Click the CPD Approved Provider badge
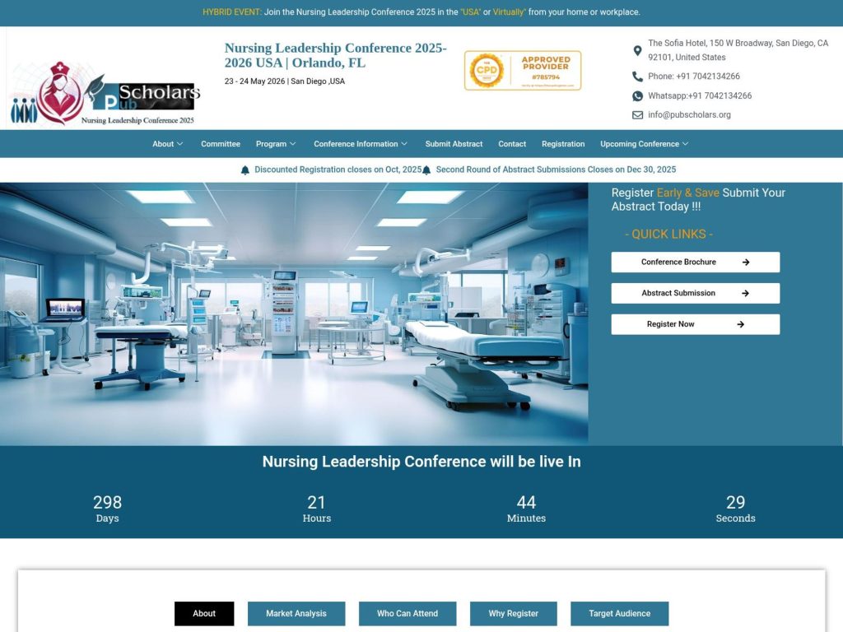This screenshot has height=632, width=843. click(x=524, y=71)
